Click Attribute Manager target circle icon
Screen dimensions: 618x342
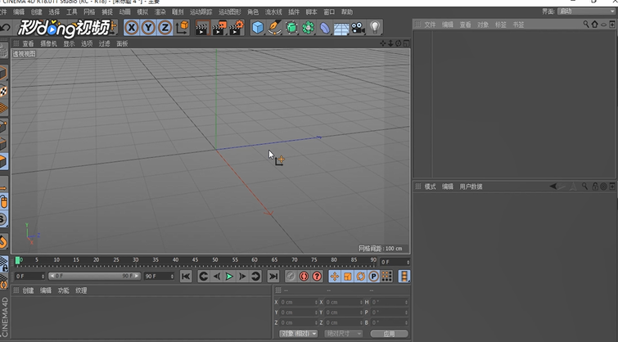click(603, 187)
